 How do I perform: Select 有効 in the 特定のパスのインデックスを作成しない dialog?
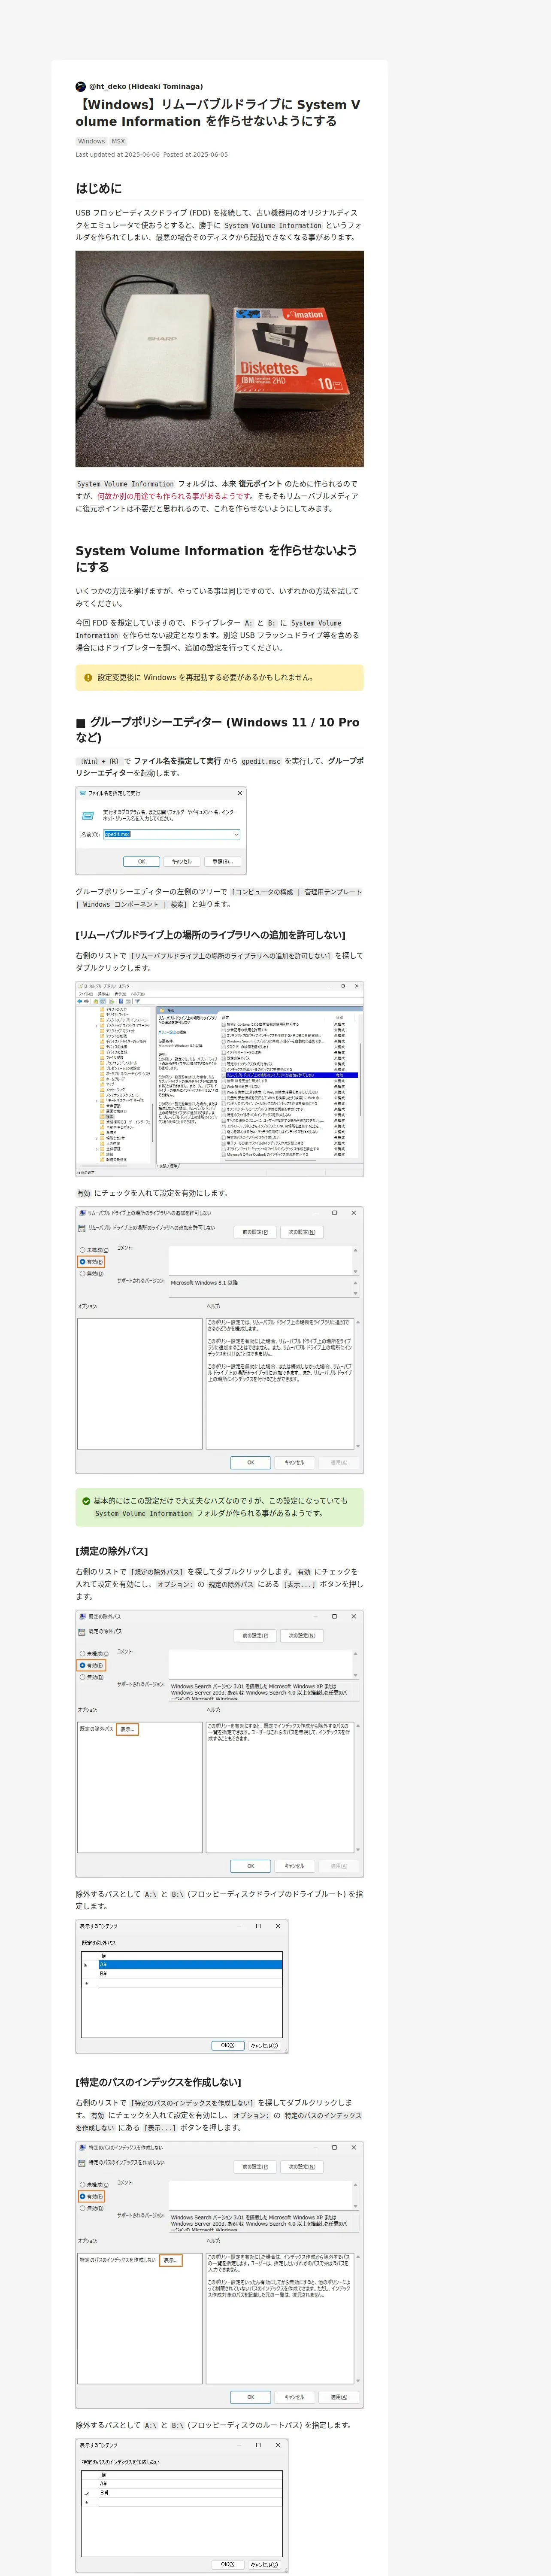91,2197
